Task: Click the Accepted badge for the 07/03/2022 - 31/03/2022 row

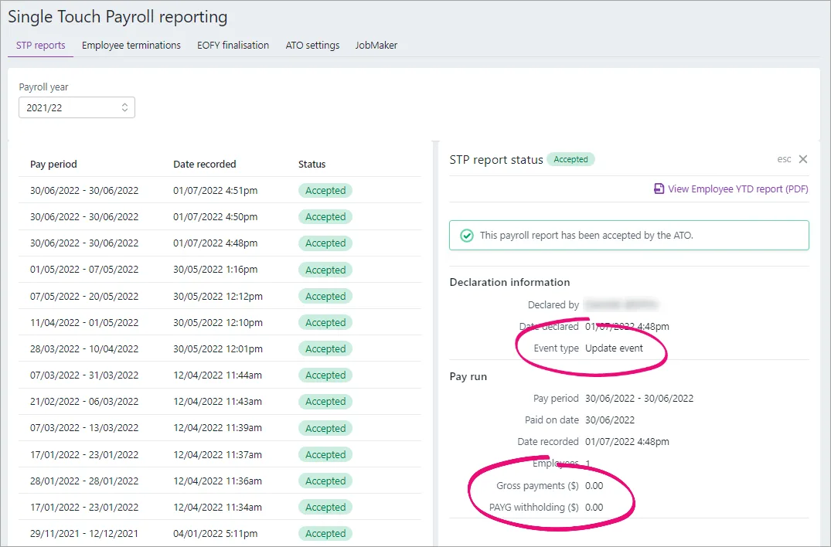Action: 325,375
